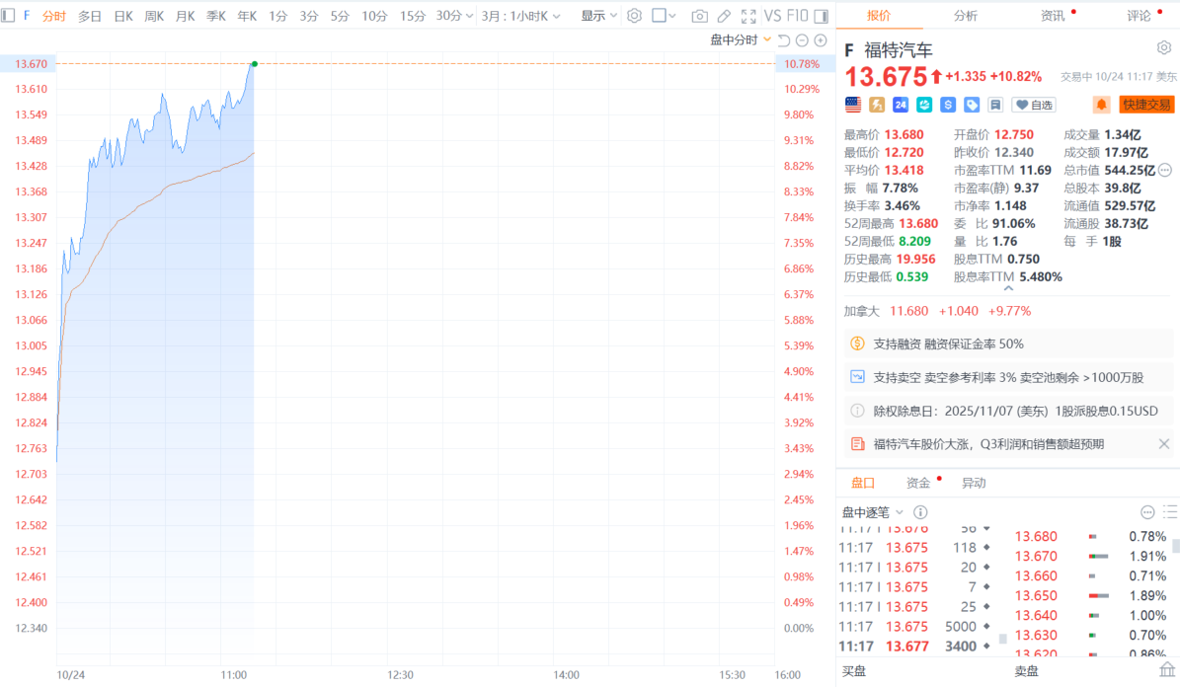Select the 13.650 price level row
This screenshot has width=1180, height=687.
[1090, 595]
